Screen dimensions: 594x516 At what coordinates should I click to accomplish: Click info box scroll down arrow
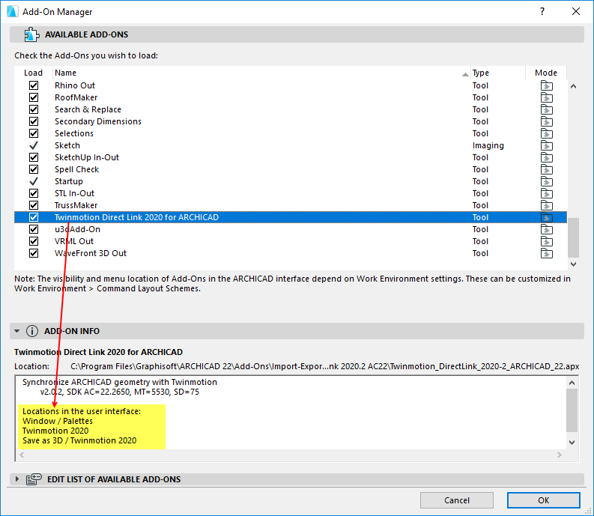tap(572, 442)
